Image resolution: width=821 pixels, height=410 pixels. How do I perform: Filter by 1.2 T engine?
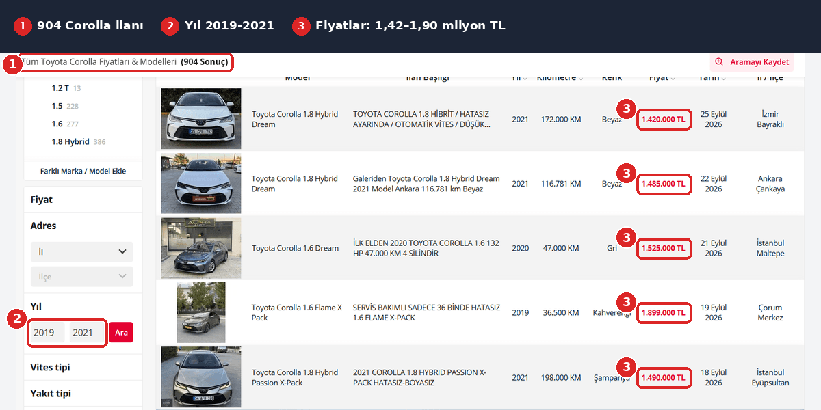(60, 88)
